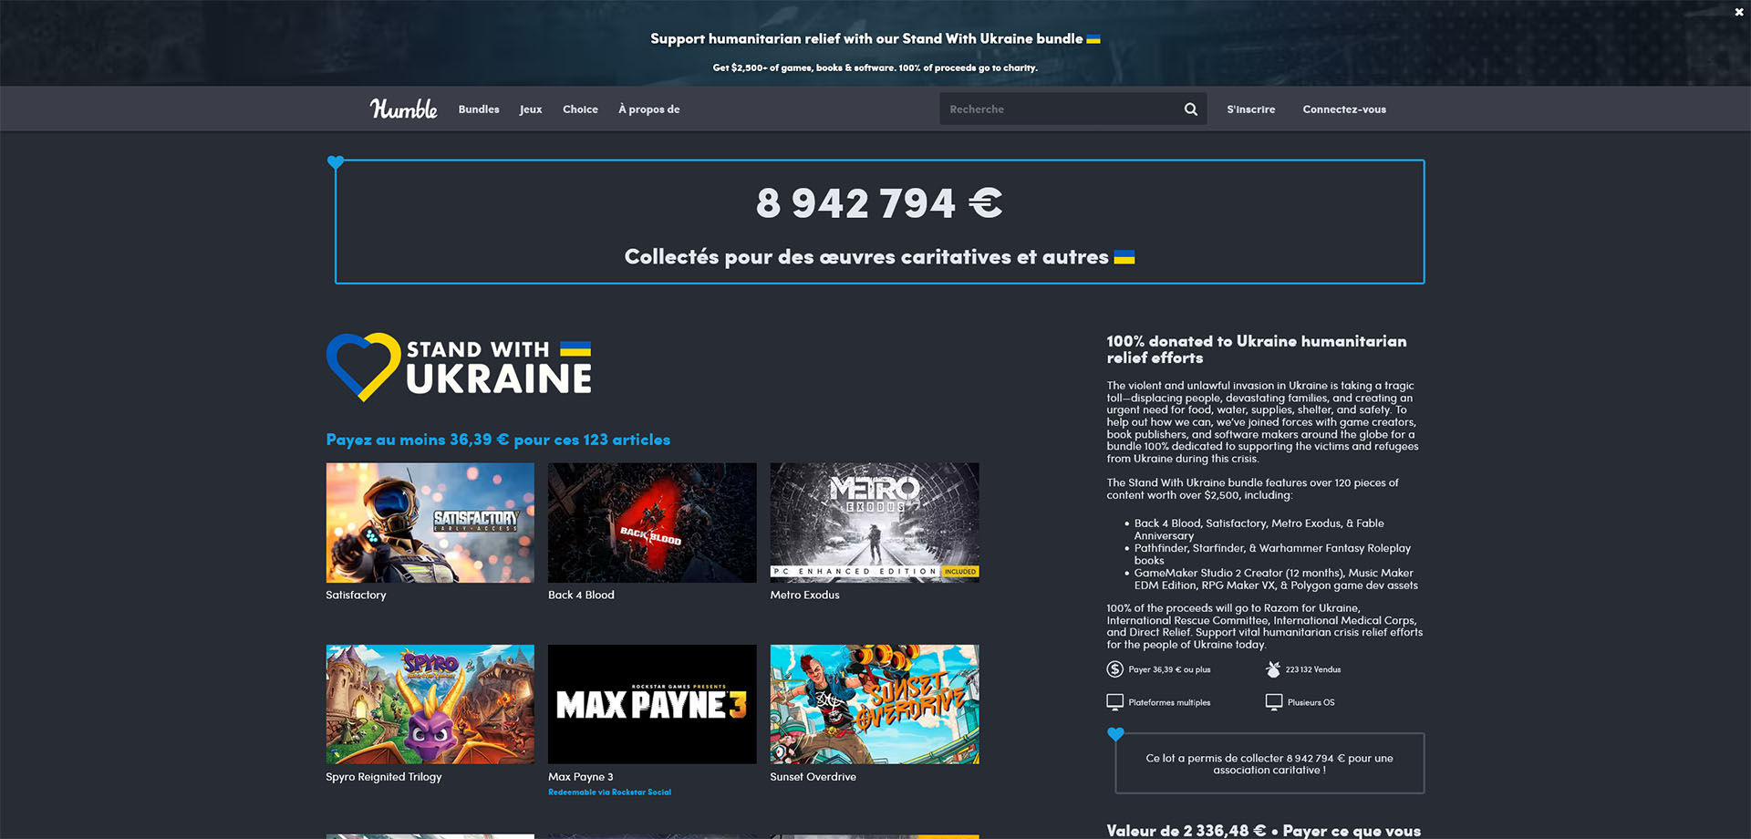
Task: Open the Max Payne 3 thumbnail
Action: pyautogui.click(x=652, y=705)
